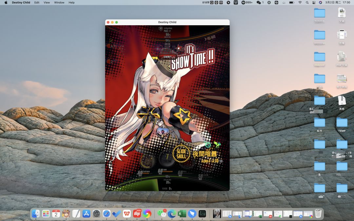Open the red 999+ badge Dock app
This screenshot has width=354, height=221.
pyautogui.click(x=137, y=213)
